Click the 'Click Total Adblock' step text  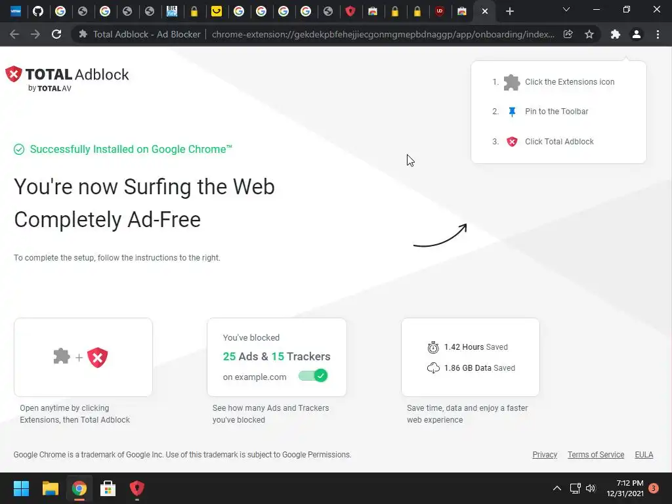point(559,142)
